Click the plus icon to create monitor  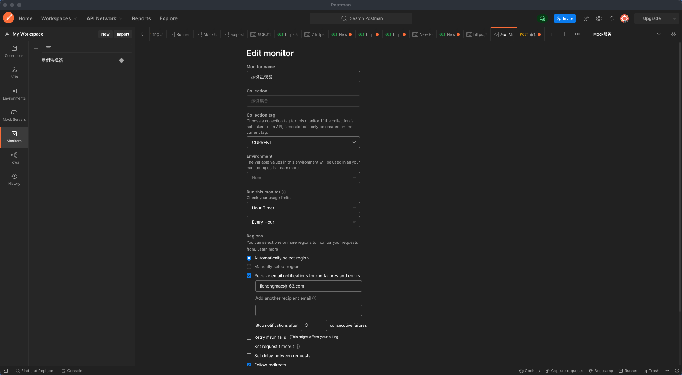pyautogui.click(x=36, y=48)
